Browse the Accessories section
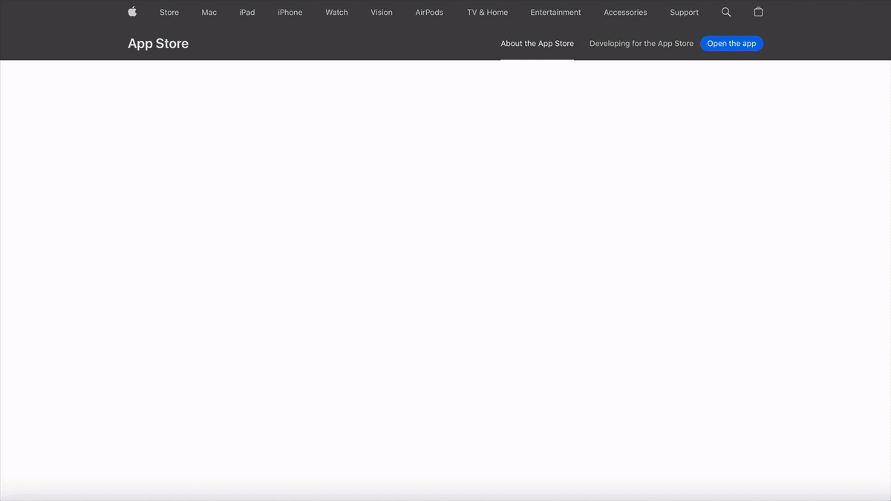 pos(624,12)
